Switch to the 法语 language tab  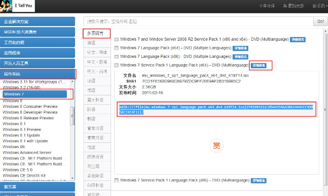(x=98, y=81)
